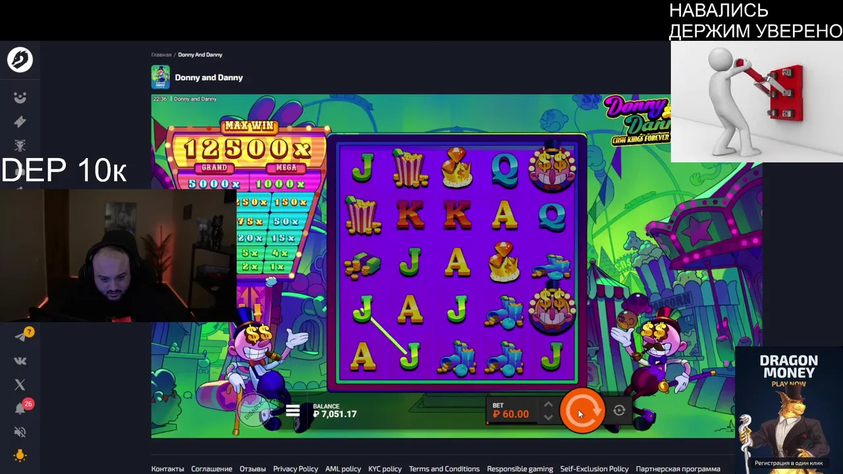Click the Donny and Danny page heading
Image resolution: width=843 pixels, height=474 pixels.
click(x=209, y=78)
